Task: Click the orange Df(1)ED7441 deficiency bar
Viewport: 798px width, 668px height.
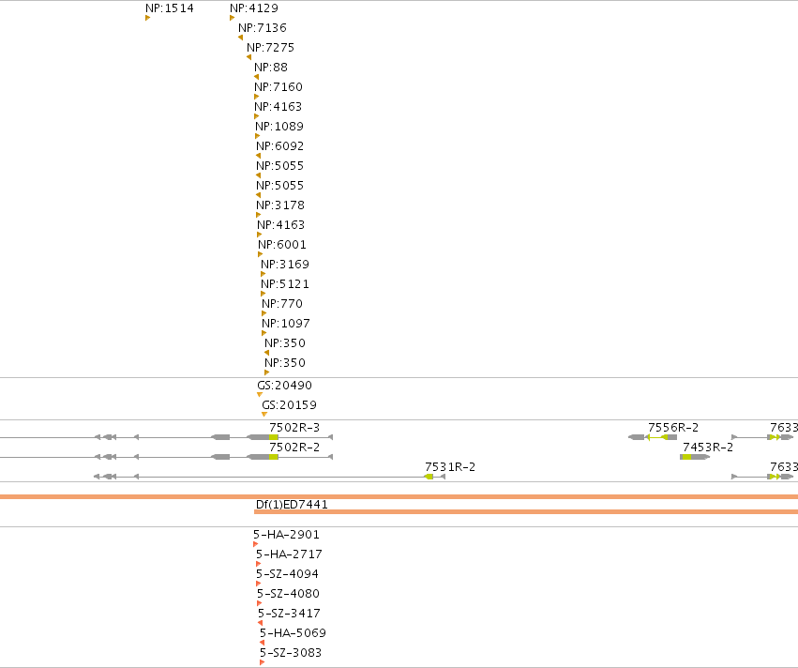Action: pos(526,511)
